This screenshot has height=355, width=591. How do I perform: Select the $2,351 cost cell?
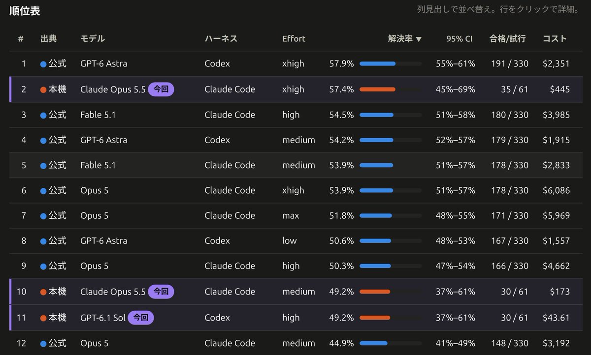[x=556, y=63]
